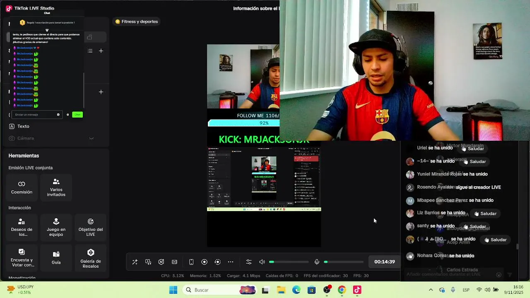Open the Fitness y deportes category tag
Image resolution: width=530 pixels, height=298 pixels.
pyautogui.click(x=137, y=22)
